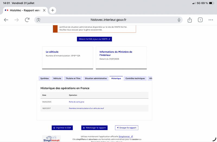This screenshot has height=142, width=217.
Task: Tap the address bar histovec.interieur.gouv.fr
Action: coord(108,20)
